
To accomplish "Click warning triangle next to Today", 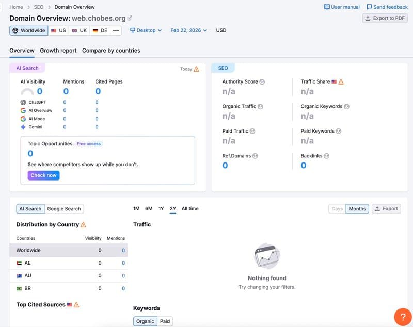I will pyautogui.click(x=196, y=69).
